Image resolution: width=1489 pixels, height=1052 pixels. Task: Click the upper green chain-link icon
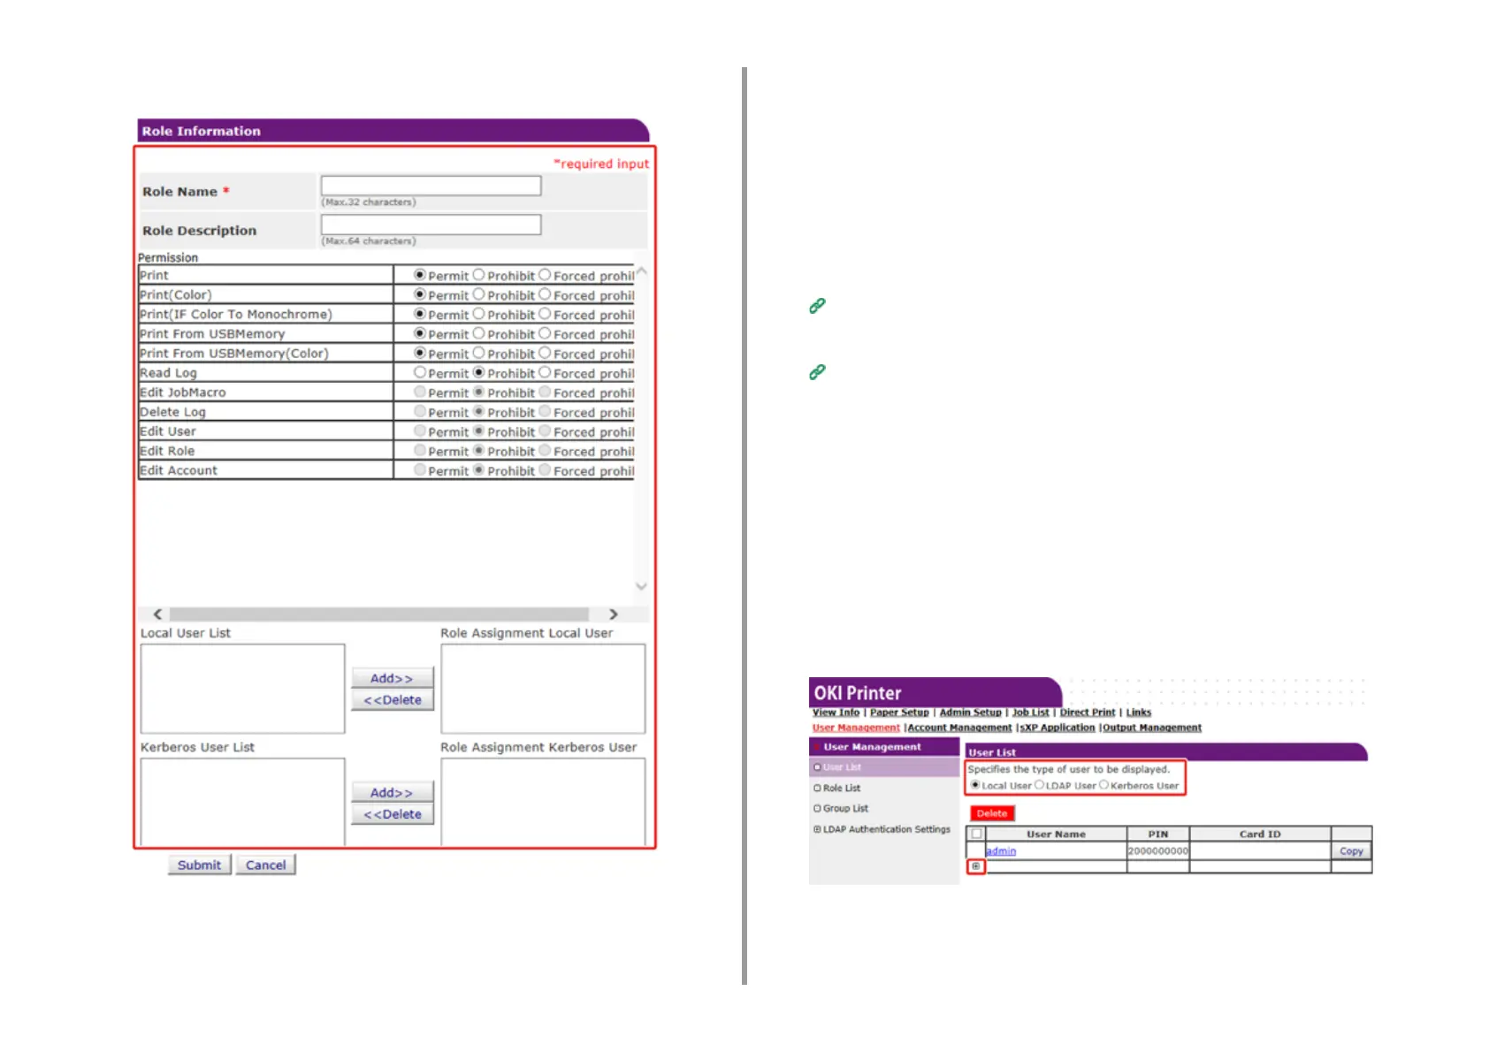[x=817, y=306]
